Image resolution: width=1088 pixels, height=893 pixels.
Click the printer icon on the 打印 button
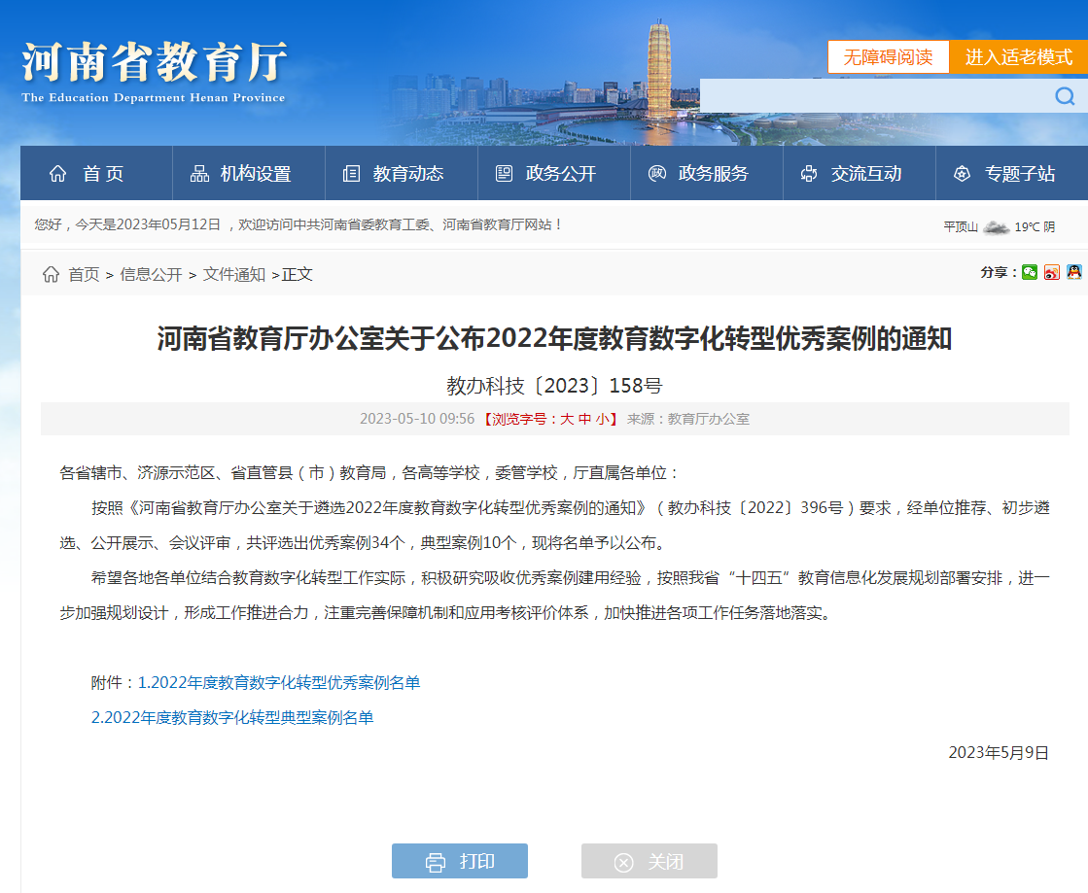[435, 862]
